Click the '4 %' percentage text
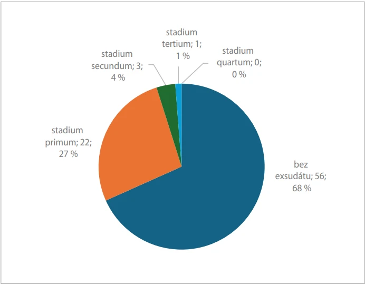Image resolution: width=365 pixels, height=285 pixels. tap(118, 77)
